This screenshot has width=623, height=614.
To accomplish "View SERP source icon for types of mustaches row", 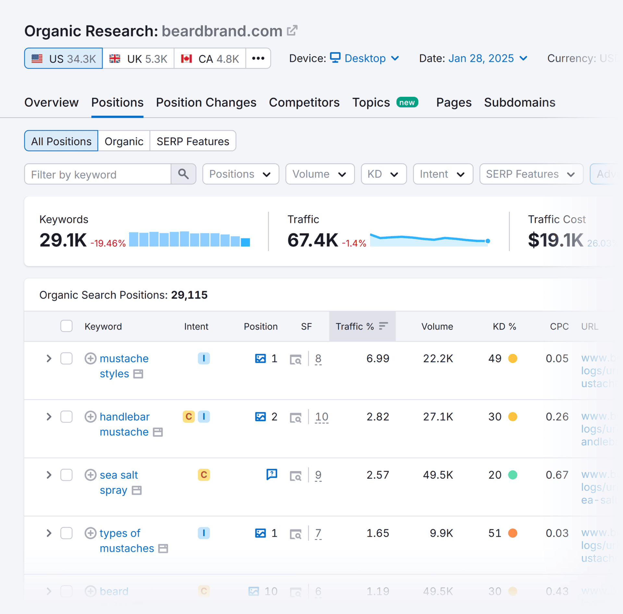I will [x=296, y=534].
